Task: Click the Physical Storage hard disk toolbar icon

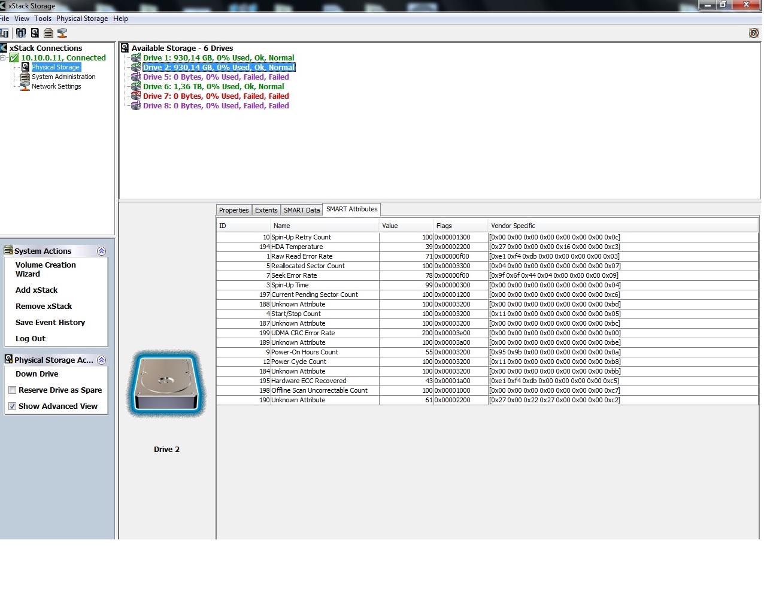Action: [35, 33]
